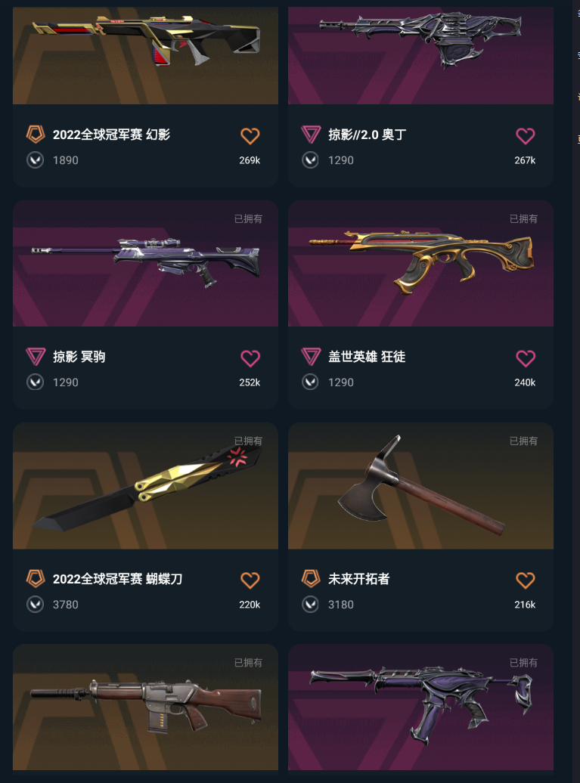Image resolution: width=580 pixels, height=783 pixels.
Task: Click pink triangle tier icon of 掠影//2.0 奥丁
Action: click(311, 135)
